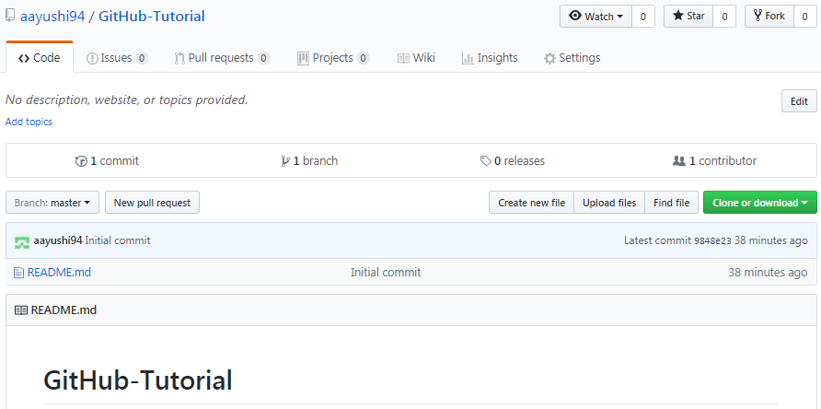The image size is (821, 409).
Task: Switch to the Issues tab
Action: pyautogui.click(x=117, y=58)
